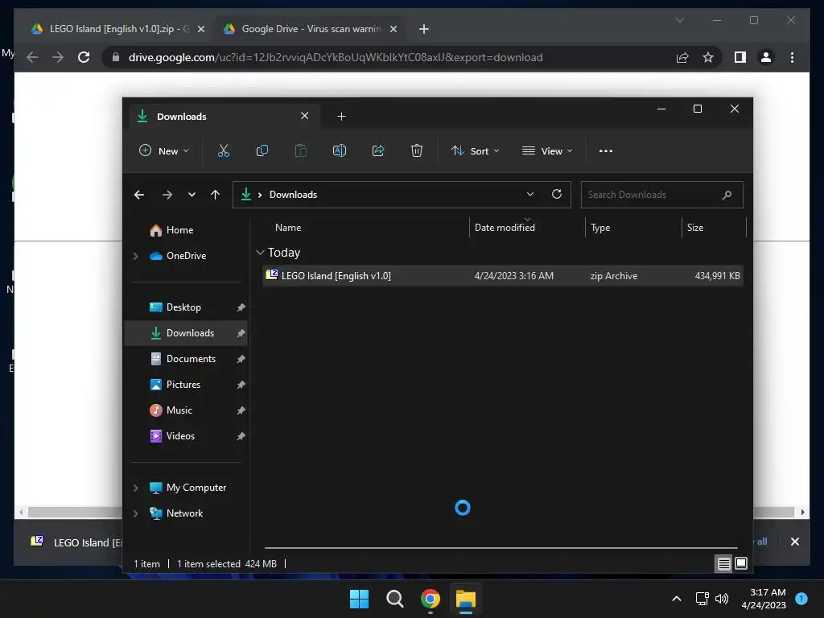Open recent locations dropdown chevron
This screenshot has width=824, height=618.
pyautogui.click(x=192, y=195)
